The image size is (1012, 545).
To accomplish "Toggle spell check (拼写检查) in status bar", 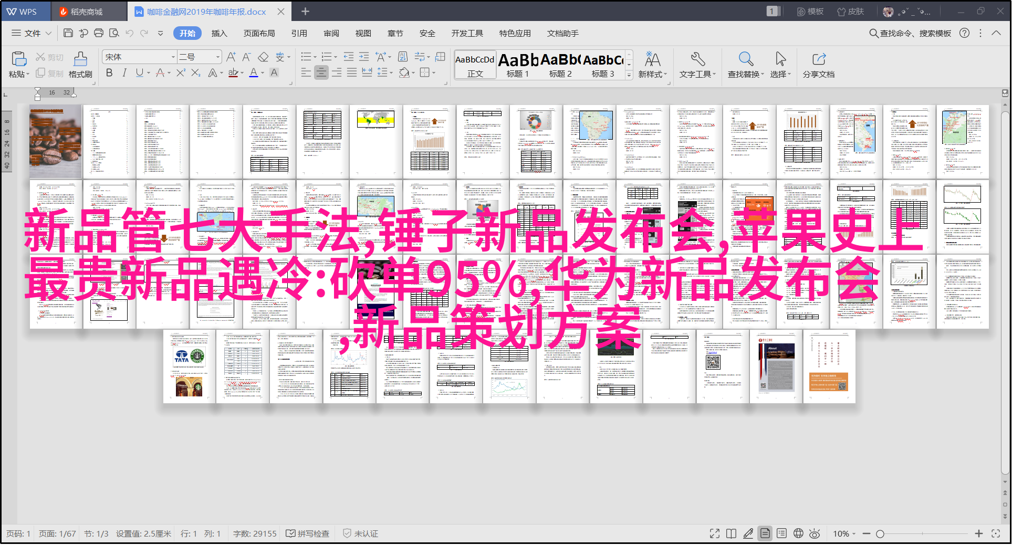I will tap(307, 533).
